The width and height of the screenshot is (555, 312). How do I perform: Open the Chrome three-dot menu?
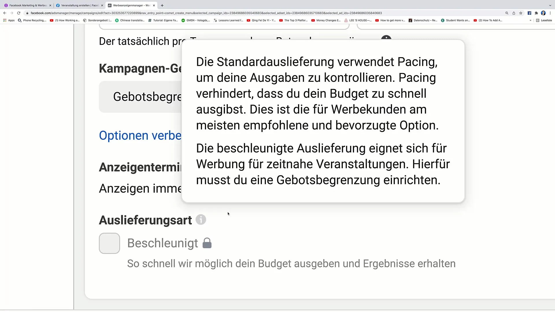tap(550, 13)
